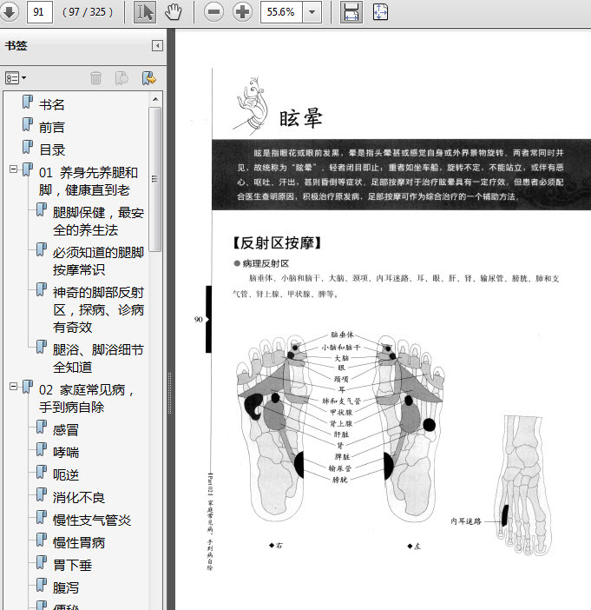Screen dimensions: 591x610
Task: Click bookmark icon beside 书名
Action: point(28,102)
